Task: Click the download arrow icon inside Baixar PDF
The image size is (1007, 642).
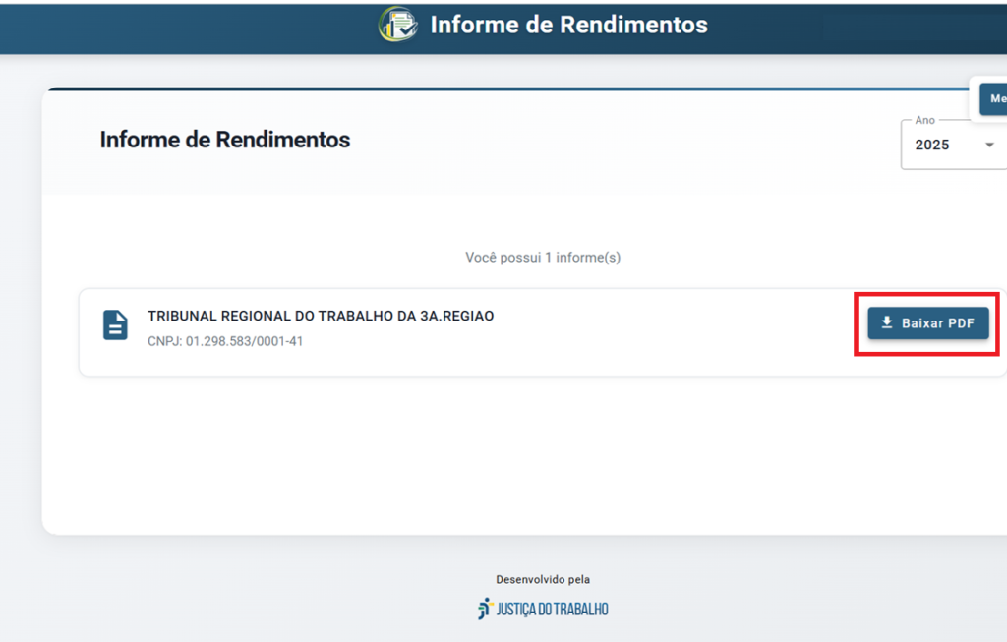Action: [x=887, y=322]
